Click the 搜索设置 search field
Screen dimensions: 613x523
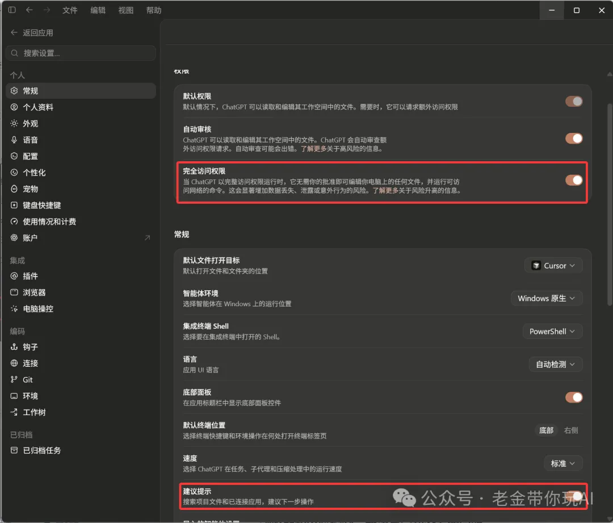click(81, 53)
